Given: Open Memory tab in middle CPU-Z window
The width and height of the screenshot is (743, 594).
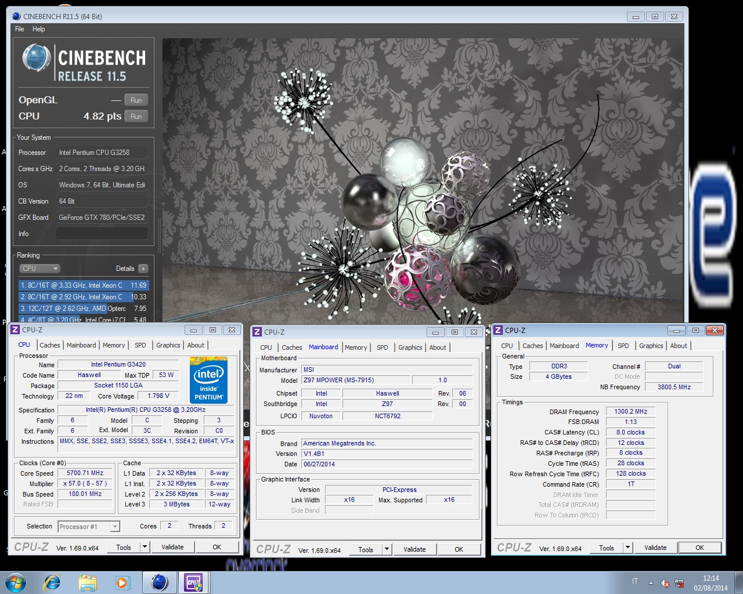Looking at the screenshot, I should 356,347.
